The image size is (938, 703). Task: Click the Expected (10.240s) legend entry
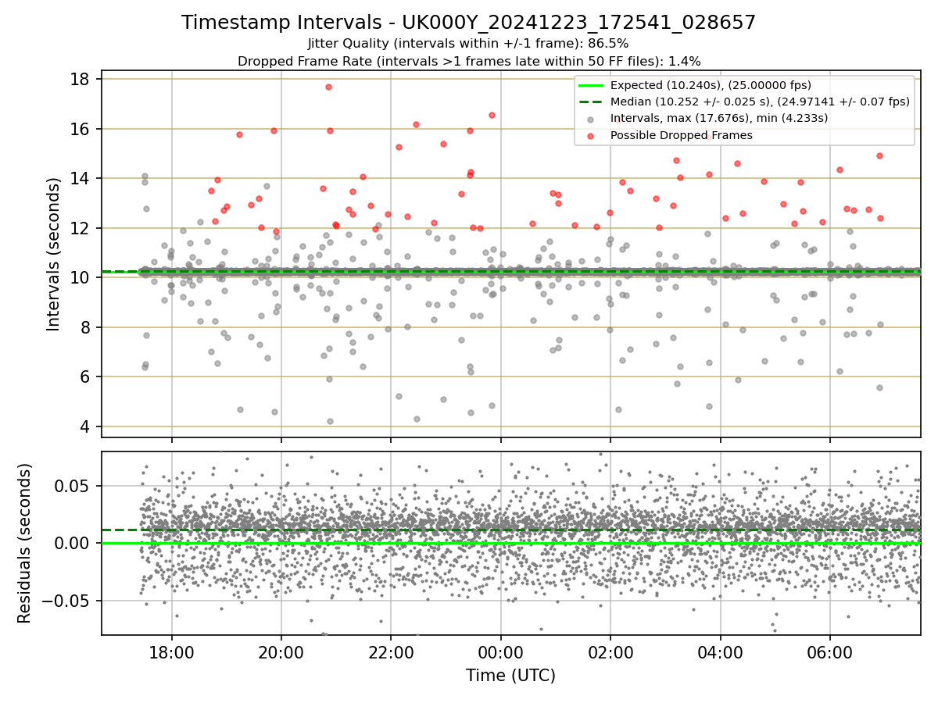[x=711, y=85]
